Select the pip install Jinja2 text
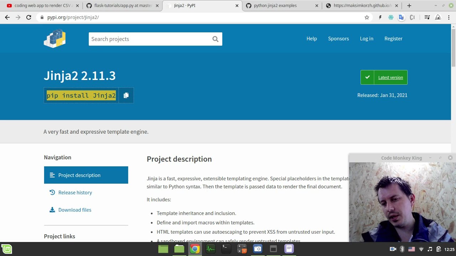 (81, 95)
